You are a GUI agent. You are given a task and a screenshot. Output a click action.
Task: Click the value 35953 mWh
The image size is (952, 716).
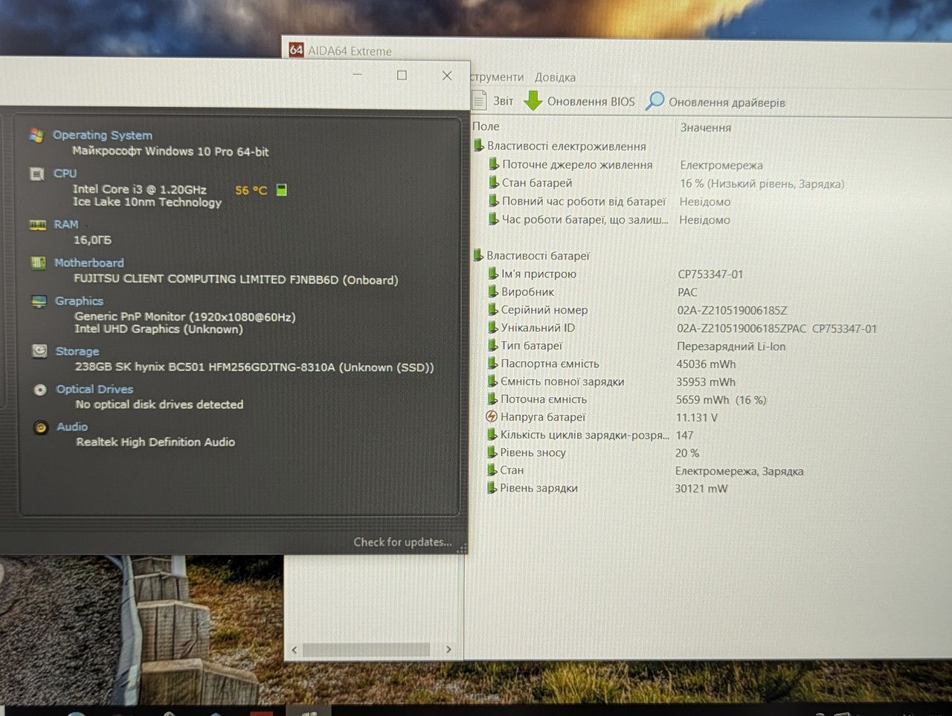pyautogui.click(x=706, y=382)
